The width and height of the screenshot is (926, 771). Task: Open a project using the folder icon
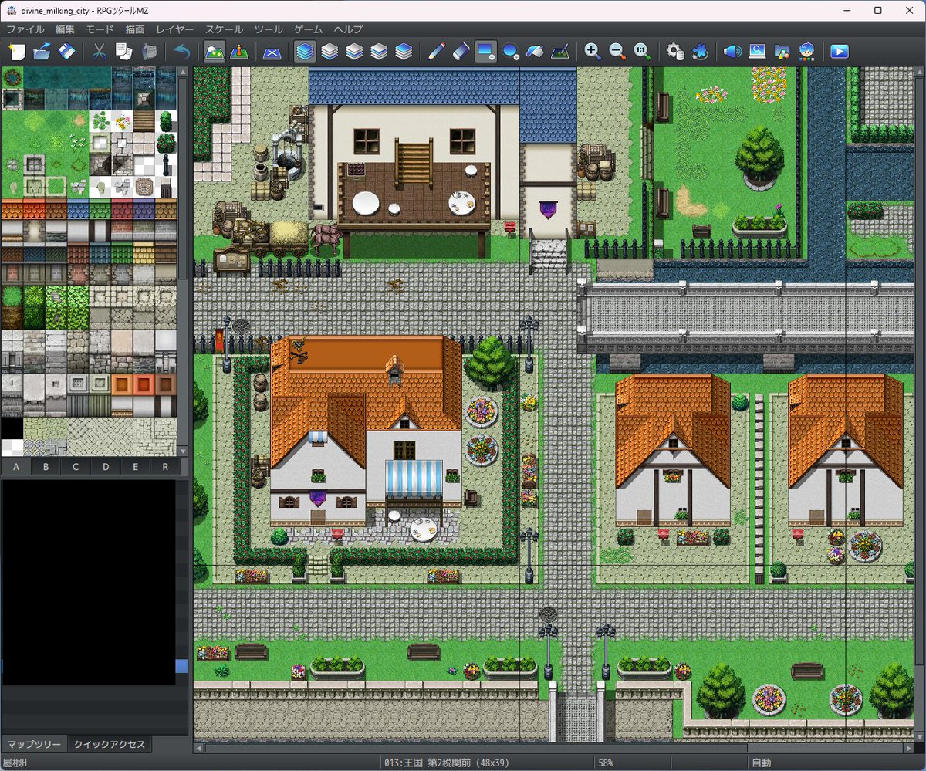coord(42,52)
